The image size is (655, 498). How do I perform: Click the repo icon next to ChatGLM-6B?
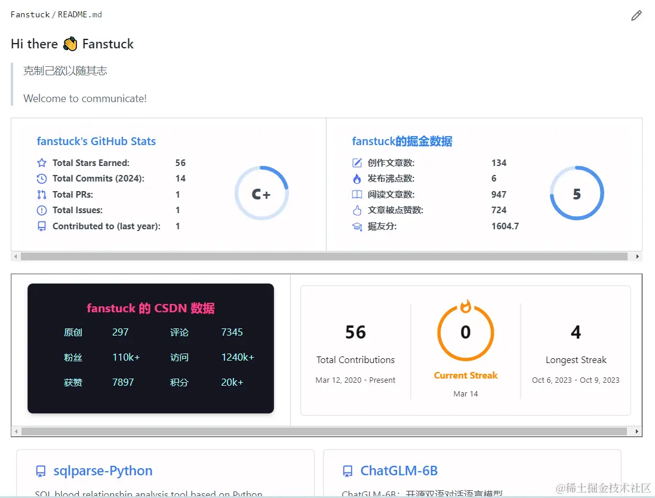pyautogui.click(x=348, y=471)
